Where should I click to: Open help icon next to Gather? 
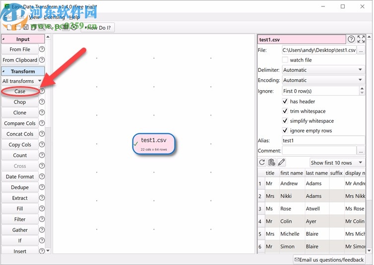pos(42,230)
